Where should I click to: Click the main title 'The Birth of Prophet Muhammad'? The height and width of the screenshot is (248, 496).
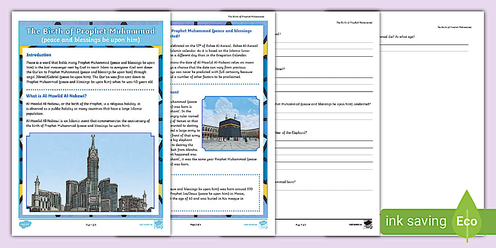91,31
